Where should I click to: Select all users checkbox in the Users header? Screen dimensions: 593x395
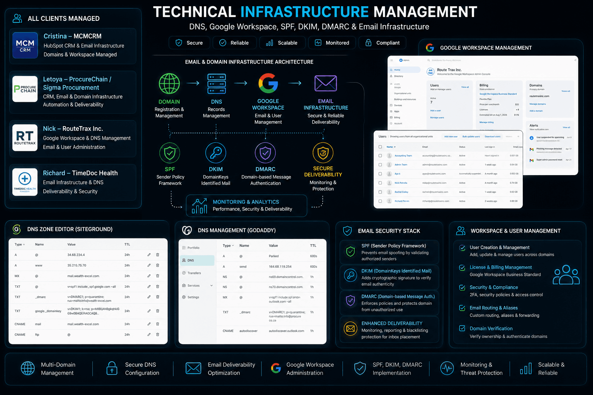(x=380, y=147)
